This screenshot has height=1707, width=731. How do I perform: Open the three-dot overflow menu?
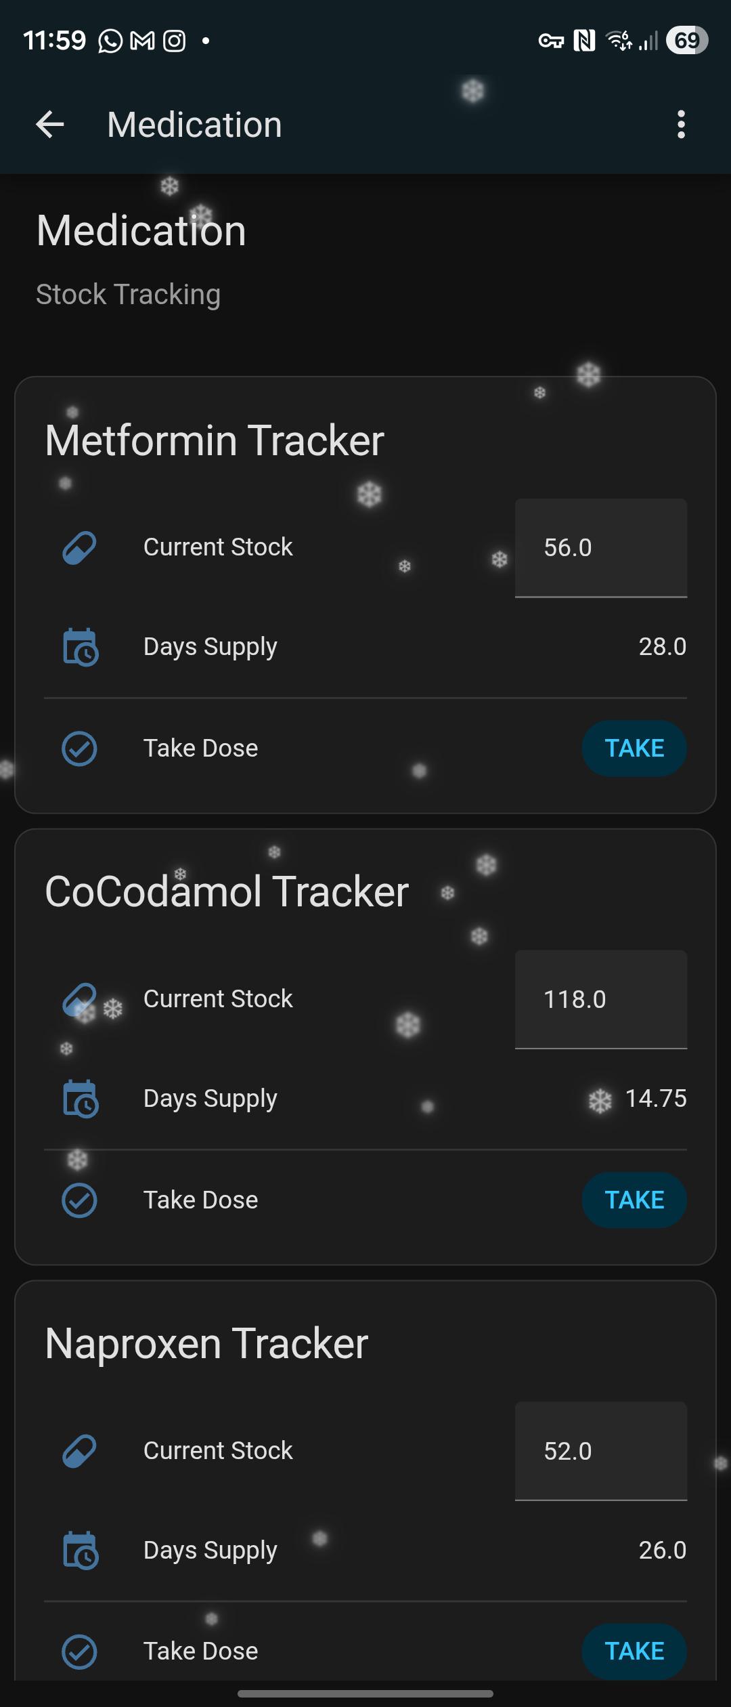point(681,125)
